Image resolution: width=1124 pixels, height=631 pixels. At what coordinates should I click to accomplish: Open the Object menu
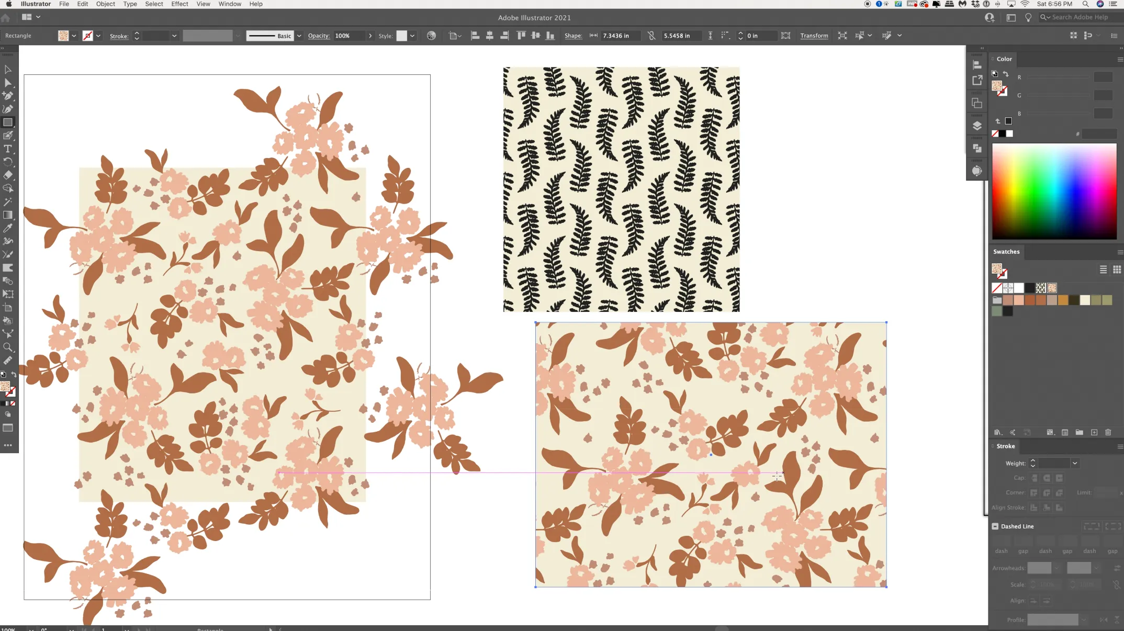pyautogui.click(x=105, y=4)
